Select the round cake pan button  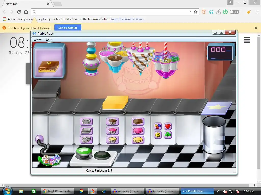coord(86,122)
